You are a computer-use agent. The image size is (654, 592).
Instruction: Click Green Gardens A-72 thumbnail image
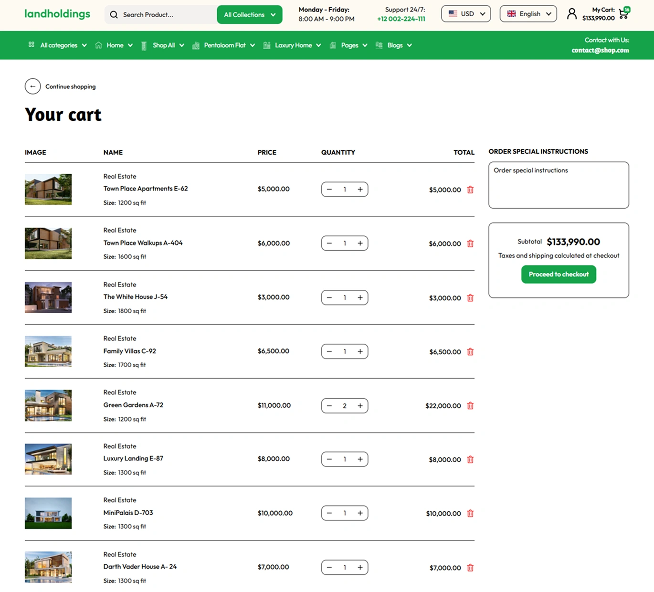[x=48, y=405]
